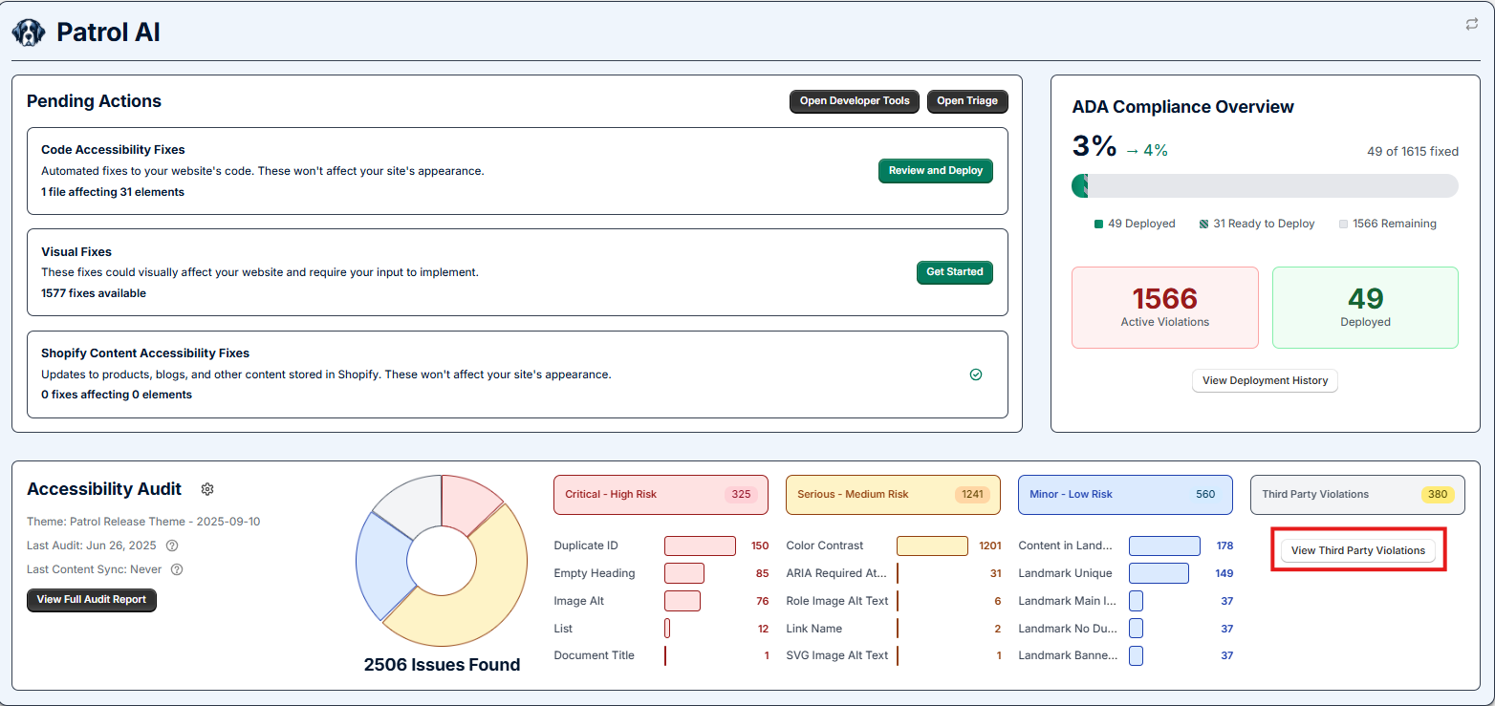1495x706 pixels.
Task: Select the Serious - Medium Risk category
Action: coord(892,495)
